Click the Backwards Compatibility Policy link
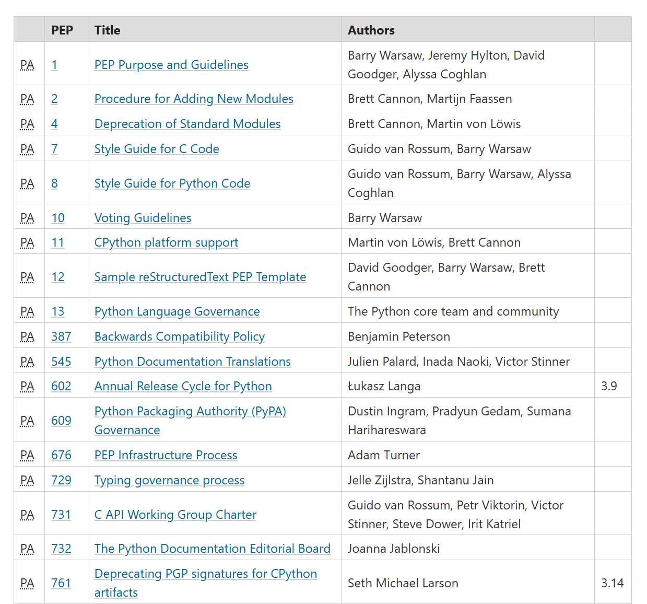This screenshot has width=647, height=604. click(x=180, y=336)
